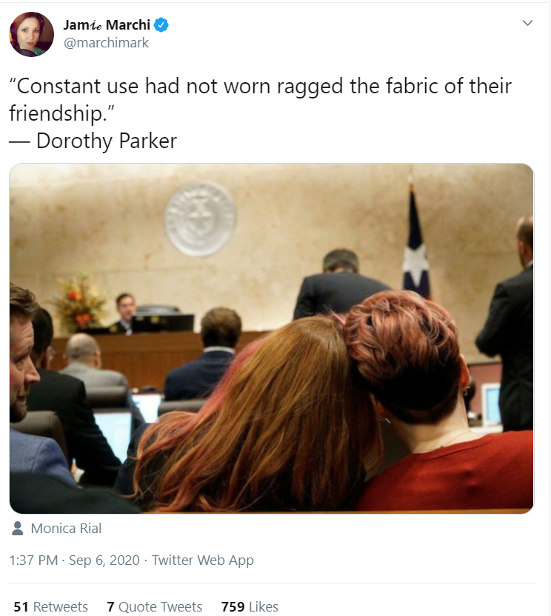Click the tweet quote text
Viewport: 551px width, 616px height.
(x=260, y=99)
